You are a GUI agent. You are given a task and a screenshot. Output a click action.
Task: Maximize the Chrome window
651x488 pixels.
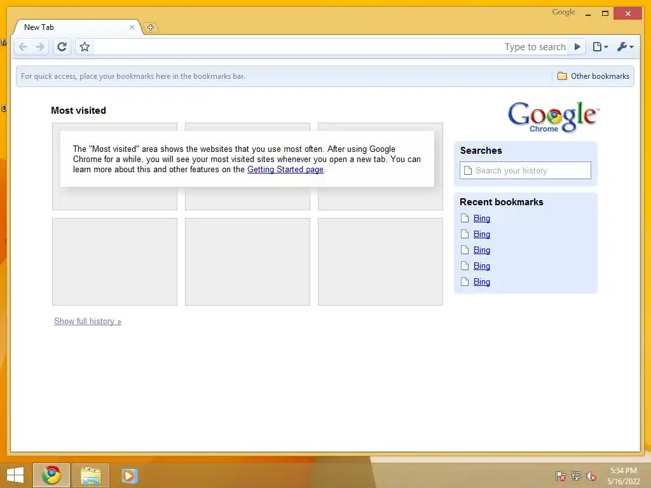tap(605, 14)
